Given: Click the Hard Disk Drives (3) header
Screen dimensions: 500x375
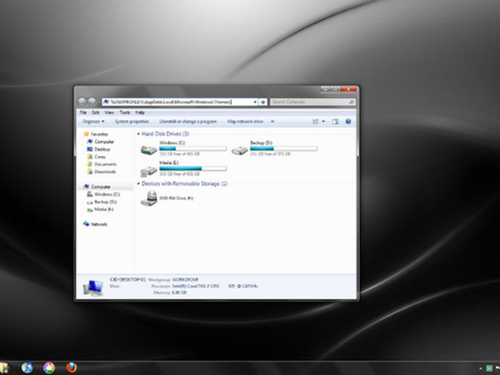Looking at the screenshot, I should (165, 134).
